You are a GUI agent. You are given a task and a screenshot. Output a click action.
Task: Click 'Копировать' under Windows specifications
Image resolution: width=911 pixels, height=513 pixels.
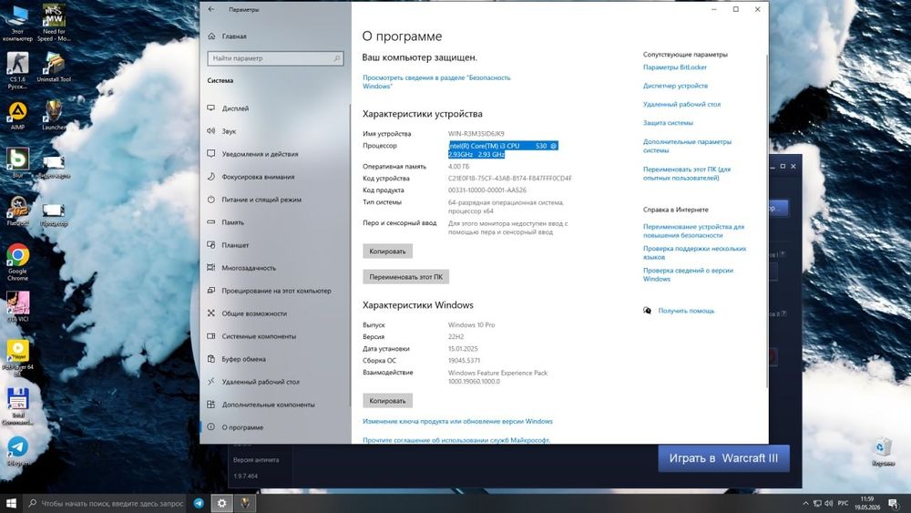click(x=387, y=400)
